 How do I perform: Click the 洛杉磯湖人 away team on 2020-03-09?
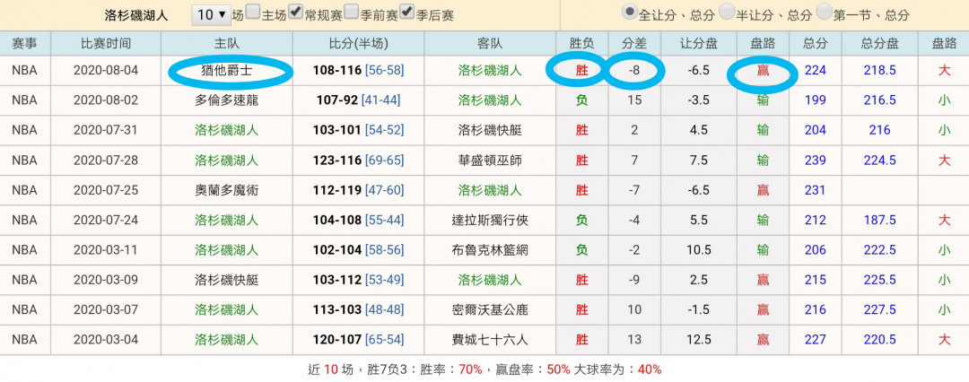(x=490, y=280)
